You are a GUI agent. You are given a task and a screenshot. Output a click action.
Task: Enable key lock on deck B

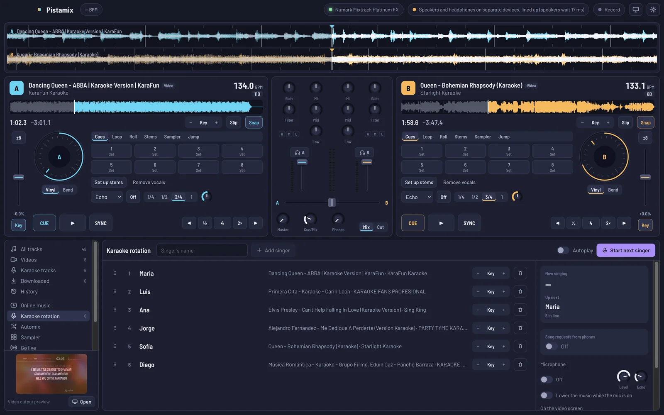645,225
